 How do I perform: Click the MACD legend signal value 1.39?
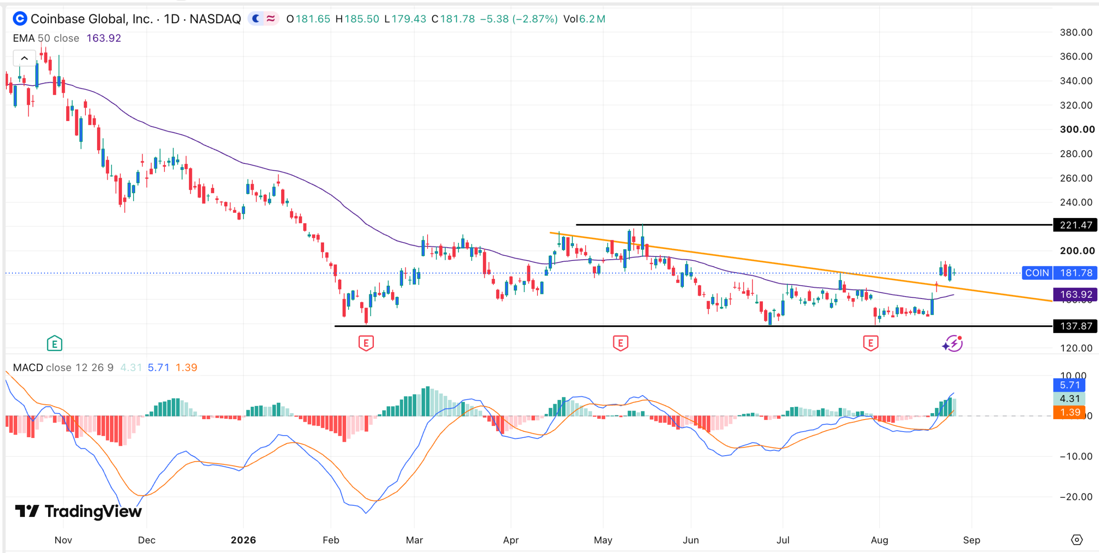pos(186,368)
